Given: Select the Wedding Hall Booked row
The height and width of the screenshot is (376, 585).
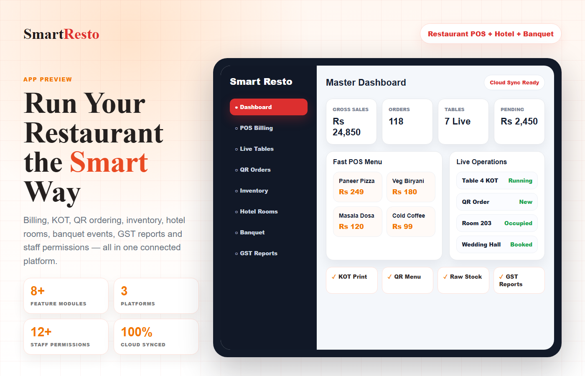Looking at the screenshot, I should [x=497, y=244].
